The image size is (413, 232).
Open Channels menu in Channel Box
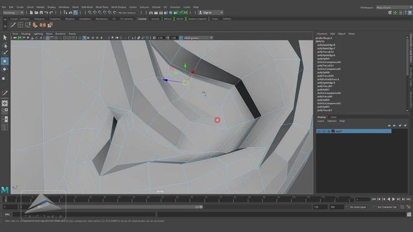coord(322,34)
